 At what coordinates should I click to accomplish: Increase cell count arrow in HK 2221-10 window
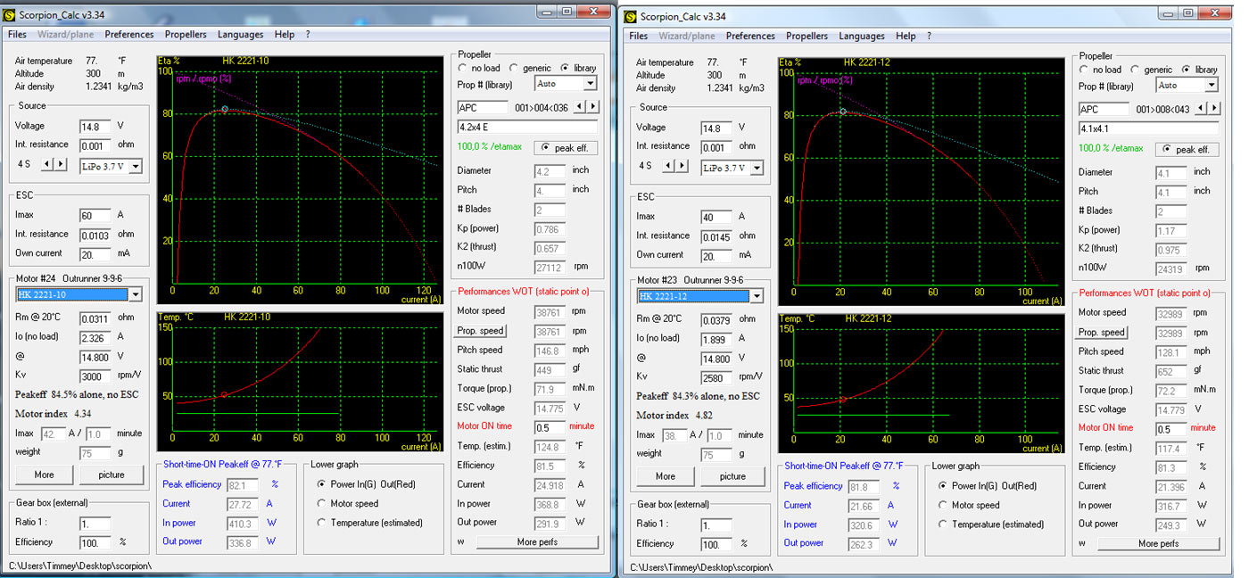(x=61, y=164)
